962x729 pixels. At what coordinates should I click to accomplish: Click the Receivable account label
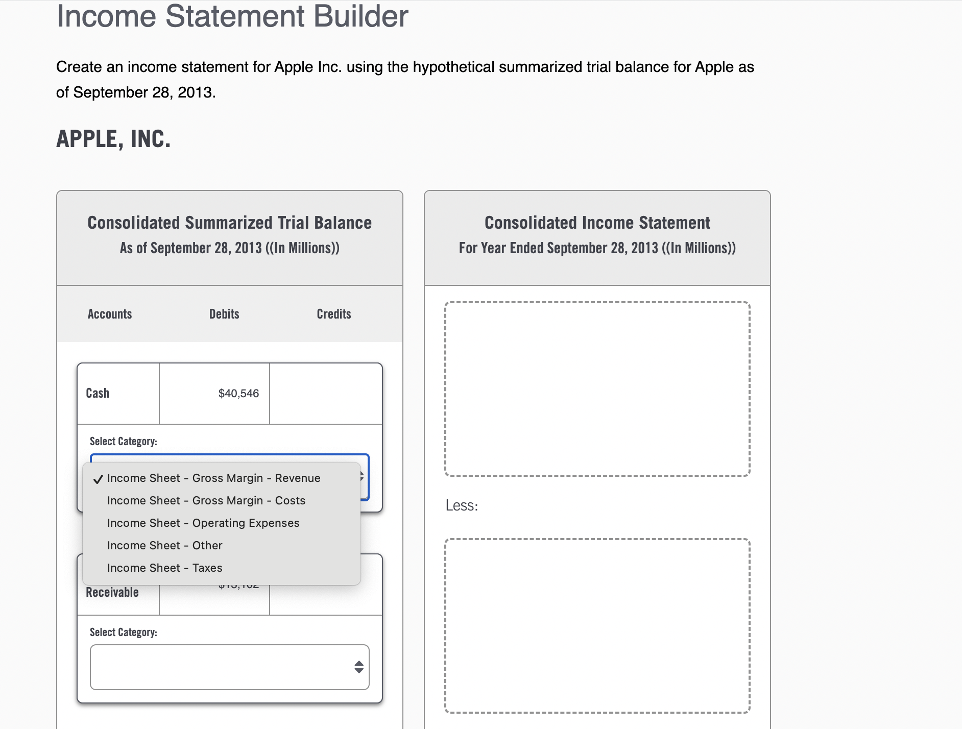tap(112, 592)
